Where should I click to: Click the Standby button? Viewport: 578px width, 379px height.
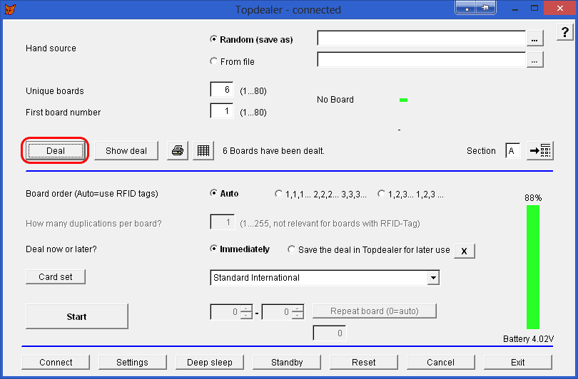click(x=287, y=362)
